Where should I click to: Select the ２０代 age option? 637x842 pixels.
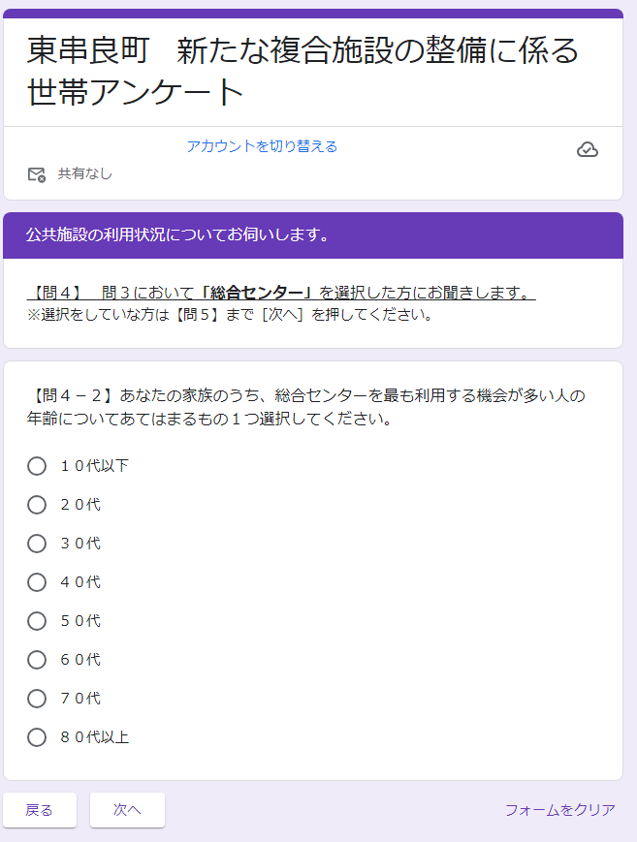(37, 505)
